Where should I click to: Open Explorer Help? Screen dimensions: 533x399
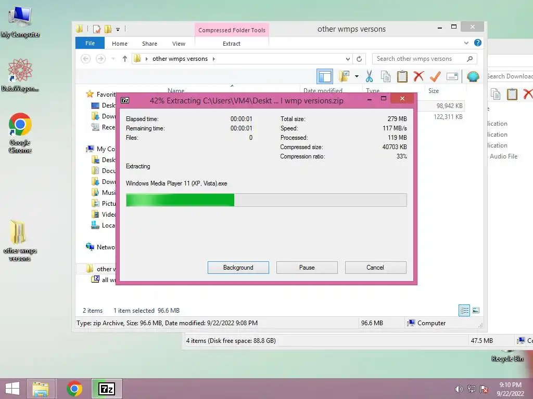tap(478, 43)
